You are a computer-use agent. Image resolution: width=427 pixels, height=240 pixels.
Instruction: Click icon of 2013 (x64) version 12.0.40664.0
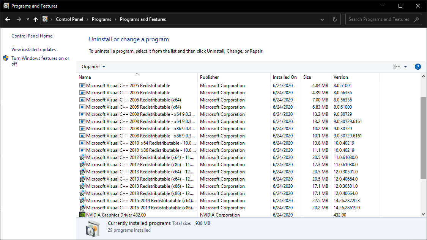click(82, 179)
